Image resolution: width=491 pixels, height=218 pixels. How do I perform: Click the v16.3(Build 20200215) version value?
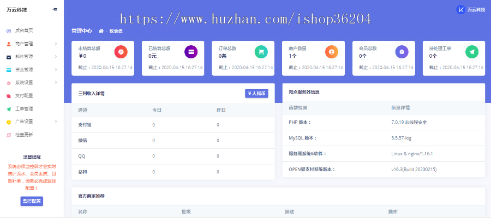[x=414, y=169]
